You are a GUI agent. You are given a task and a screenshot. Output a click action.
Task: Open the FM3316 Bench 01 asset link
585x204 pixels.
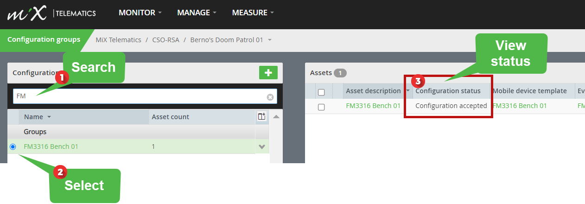pyautogui.click(x=373, y=106)
